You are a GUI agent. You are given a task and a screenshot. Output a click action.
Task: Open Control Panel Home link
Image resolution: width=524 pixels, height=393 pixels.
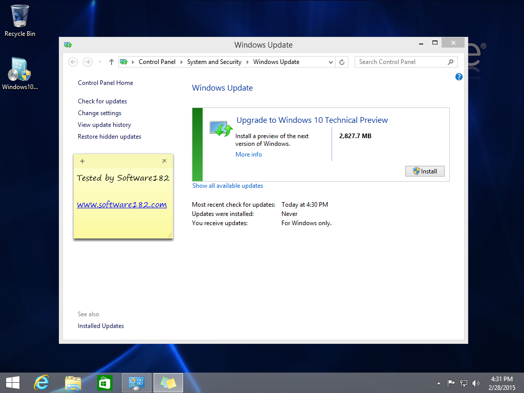pos(105,83)
